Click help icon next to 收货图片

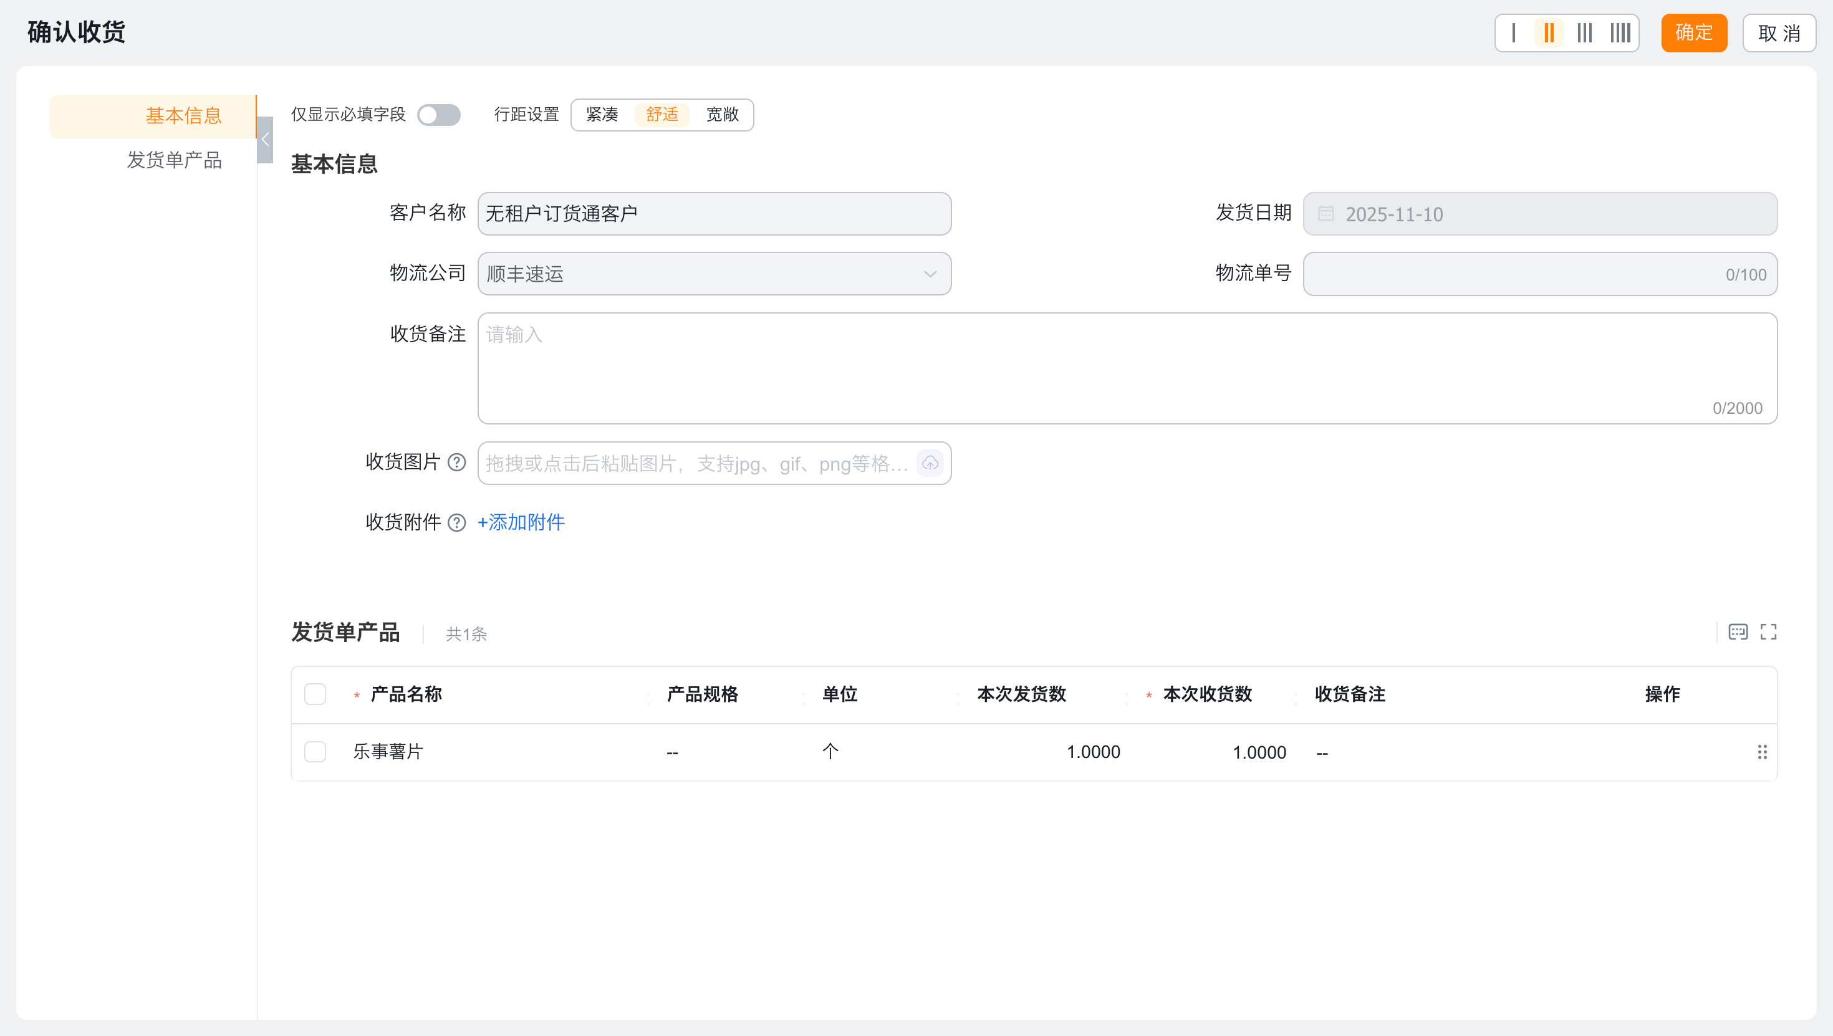pyautogui.click(x=457, y=463)
